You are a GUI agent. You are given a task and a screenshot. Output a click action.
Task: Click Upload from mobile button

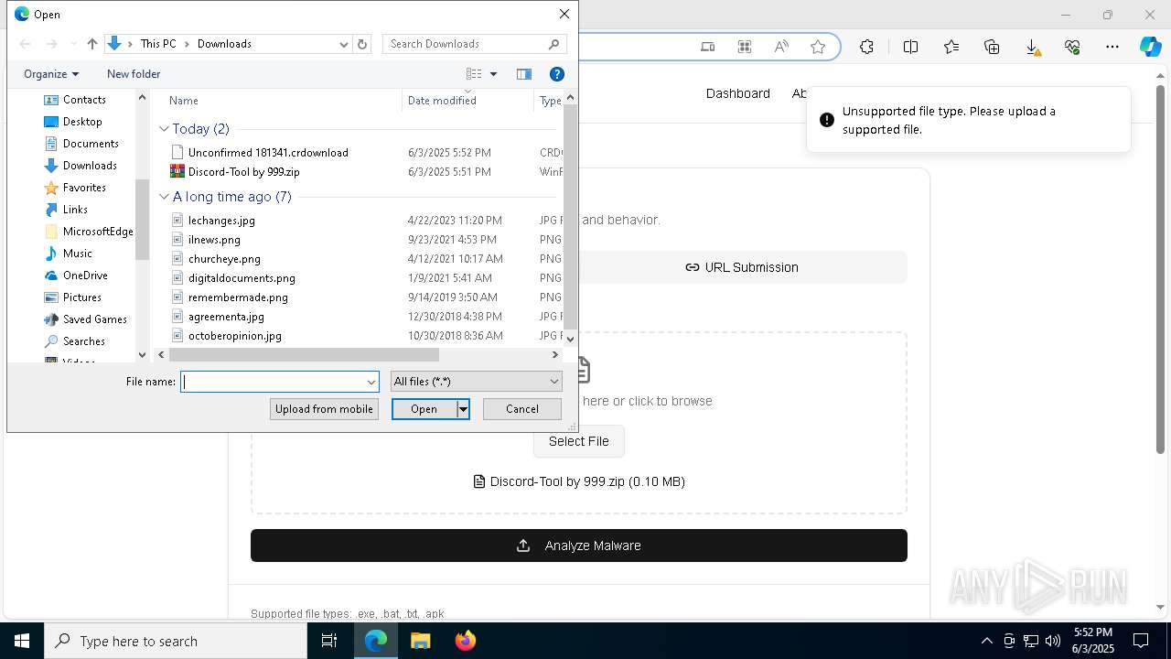(x=324, y=409)
